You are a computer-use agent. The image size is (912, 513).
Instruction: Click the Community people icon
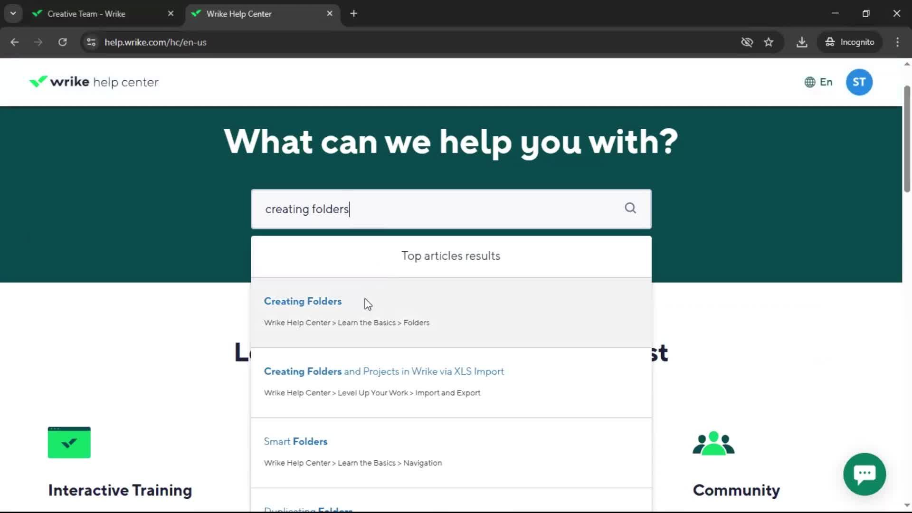coord(713,443)
